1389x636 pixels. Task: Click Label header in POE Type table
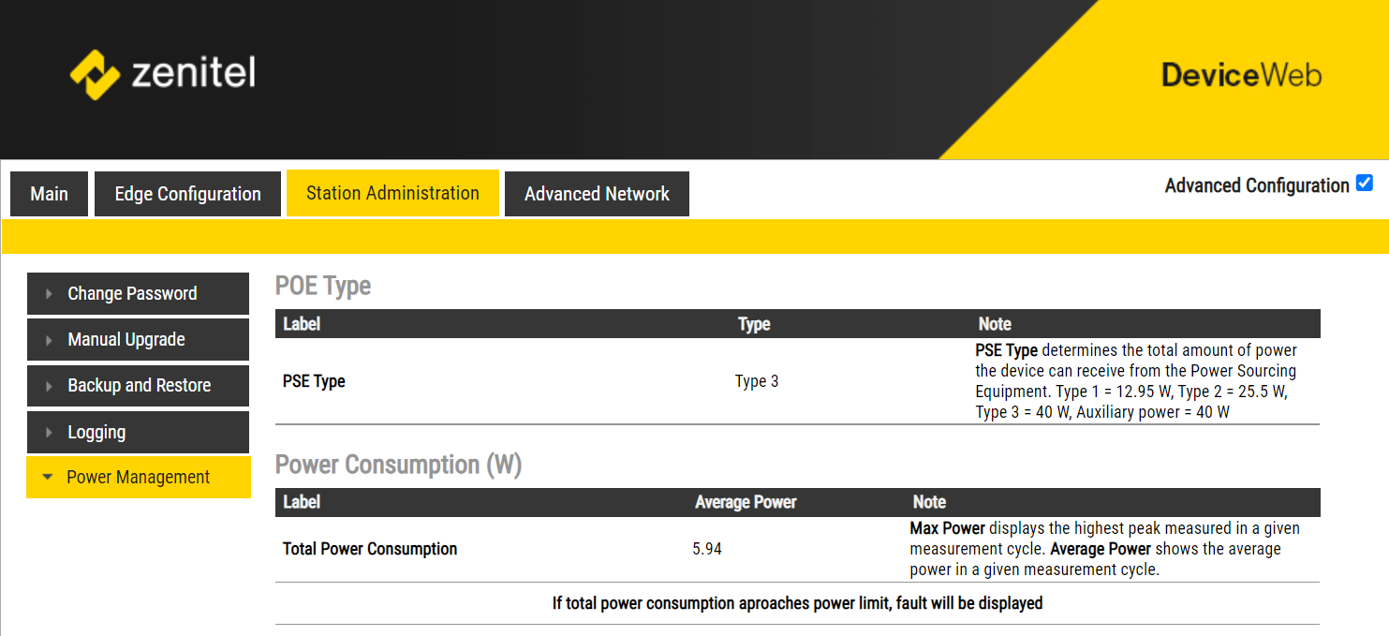click(302, 324)
